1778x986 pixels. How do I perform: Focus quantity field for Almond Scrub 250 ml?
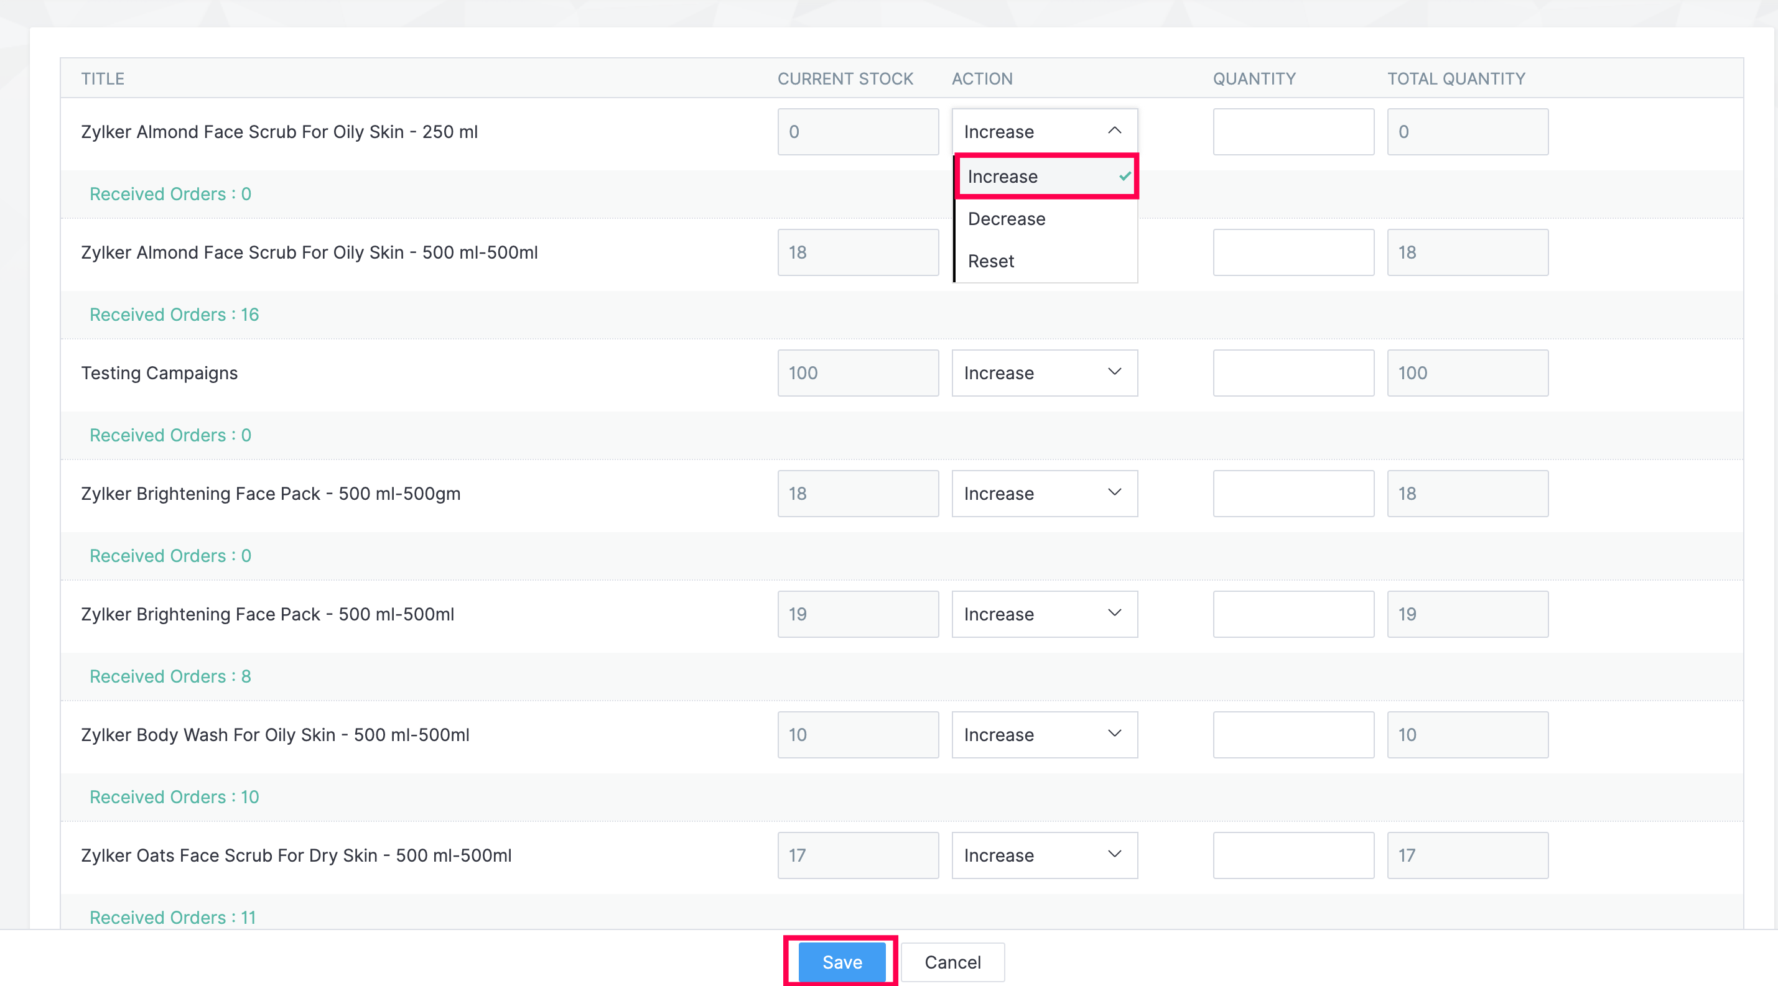point(1293,132)
